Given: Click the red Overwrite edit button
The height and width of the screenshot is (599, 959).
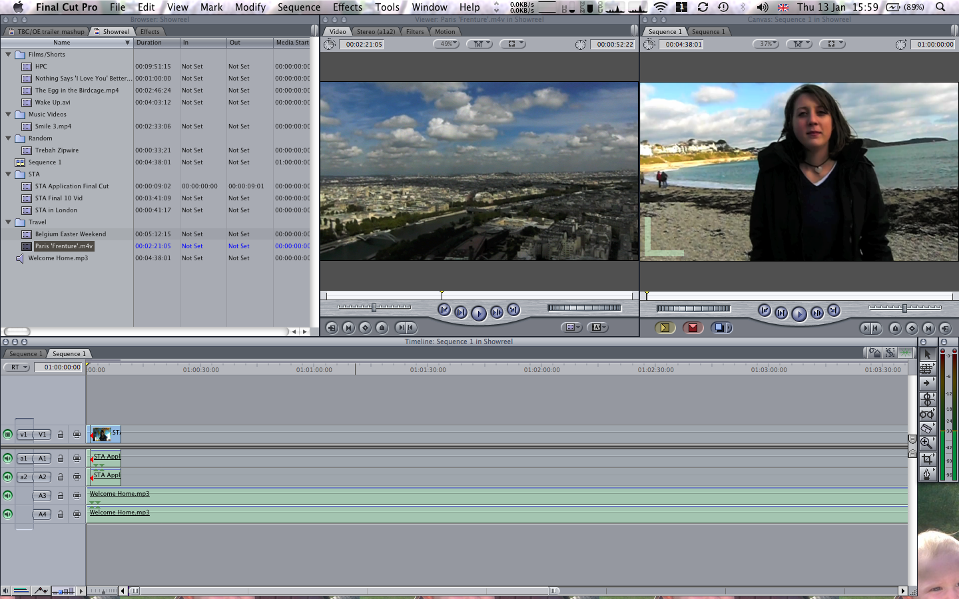Looking at the screenshot, I should click(693, 327).
